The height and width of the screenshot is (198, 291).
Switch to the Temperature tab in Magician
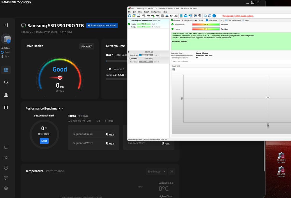tap(35, 171)
